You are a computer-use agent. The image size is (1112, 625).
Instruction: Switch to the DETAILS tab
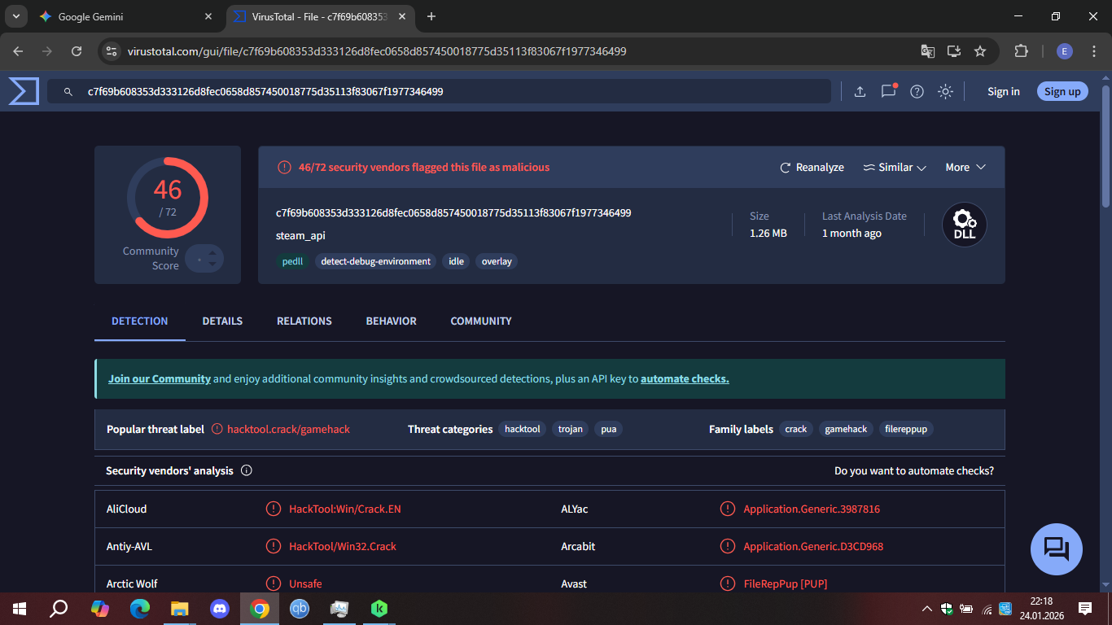click(222, 321)
